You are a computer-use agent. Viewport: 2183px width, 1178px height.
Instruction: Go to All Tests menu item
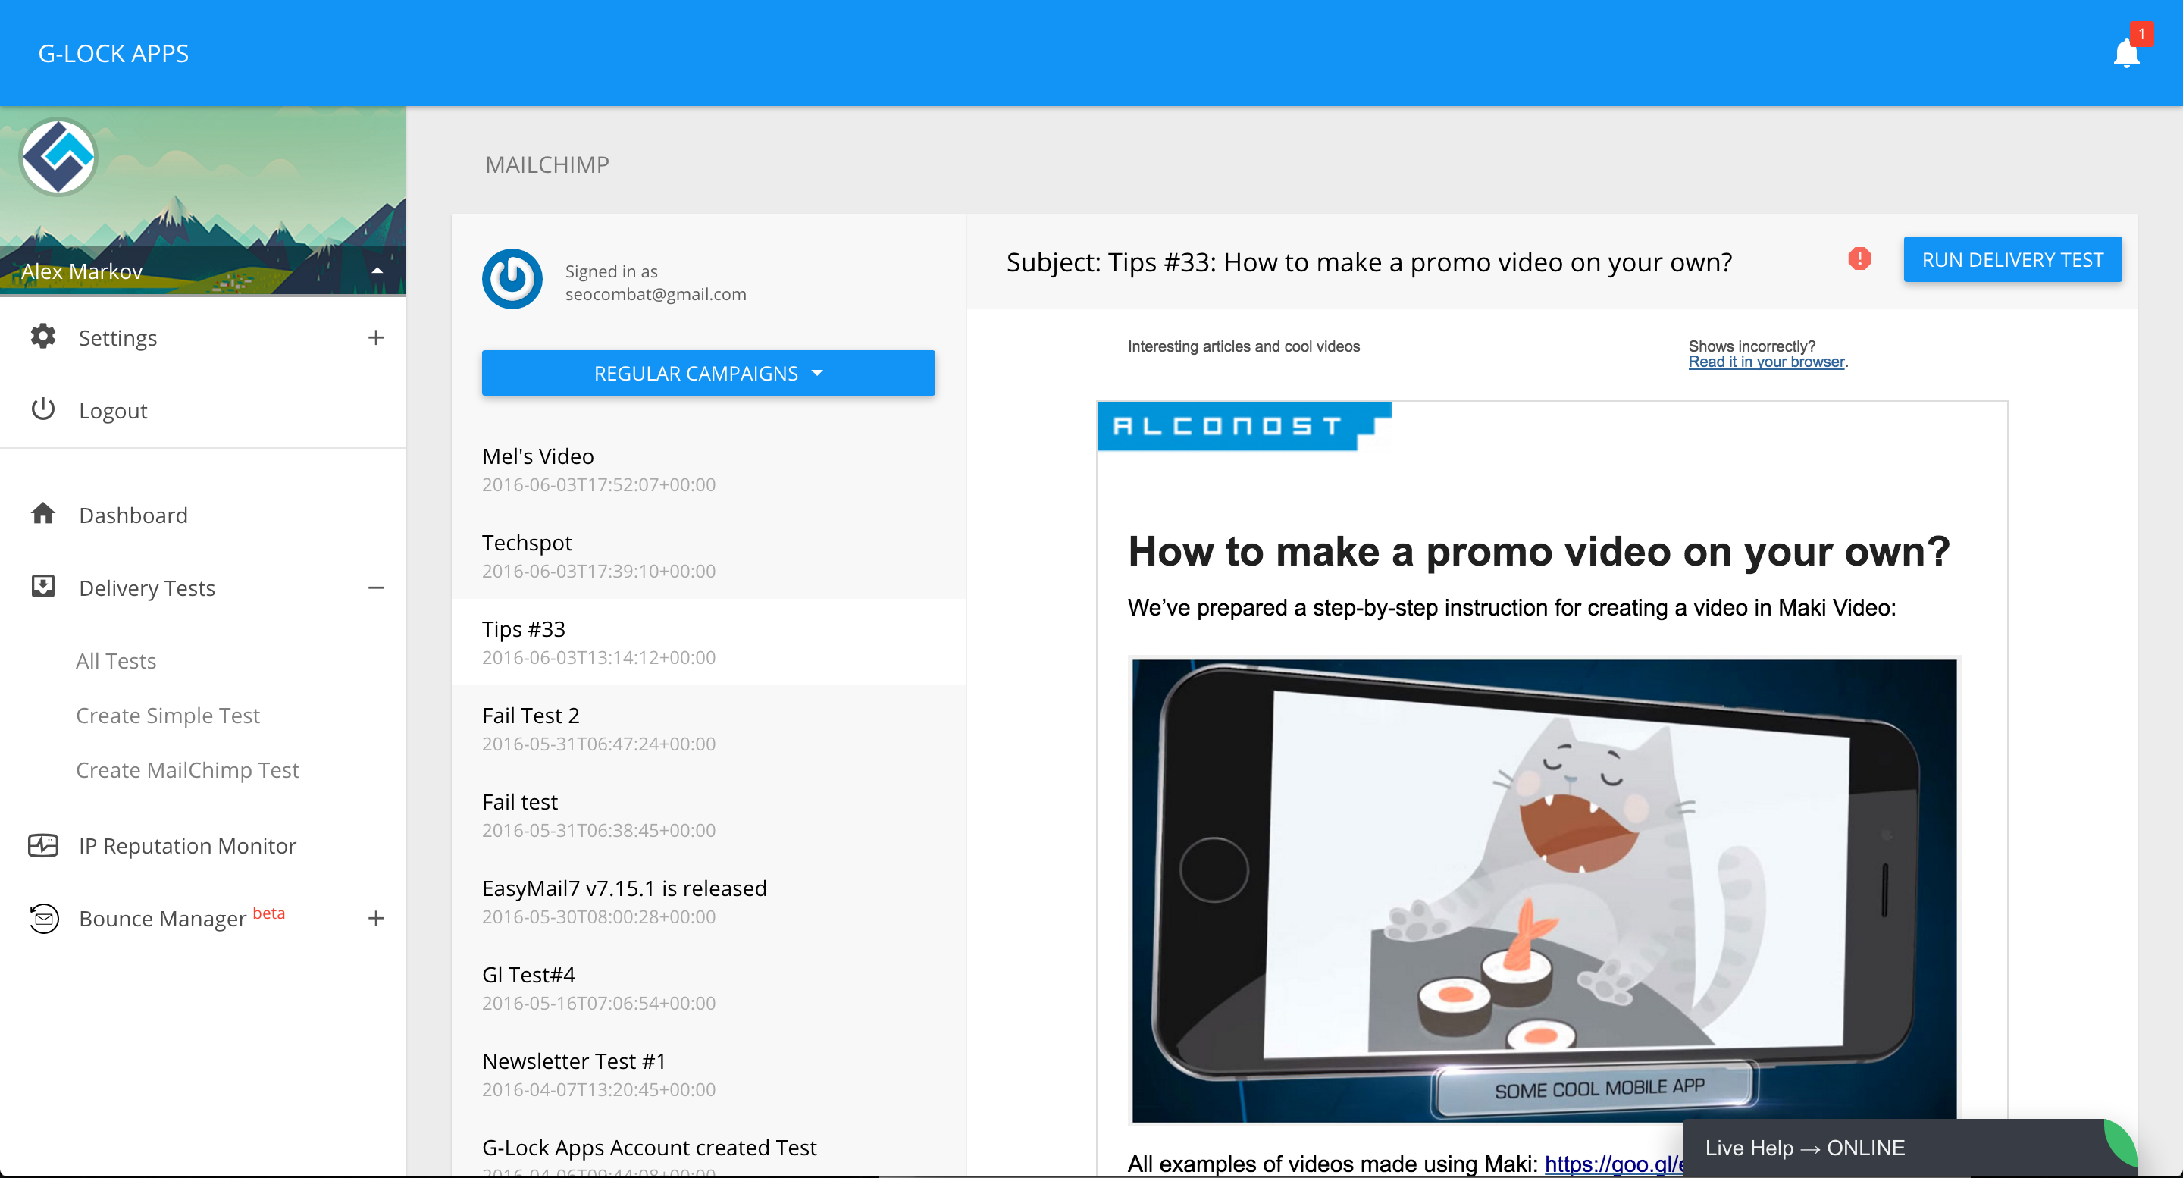coord(116,660)
